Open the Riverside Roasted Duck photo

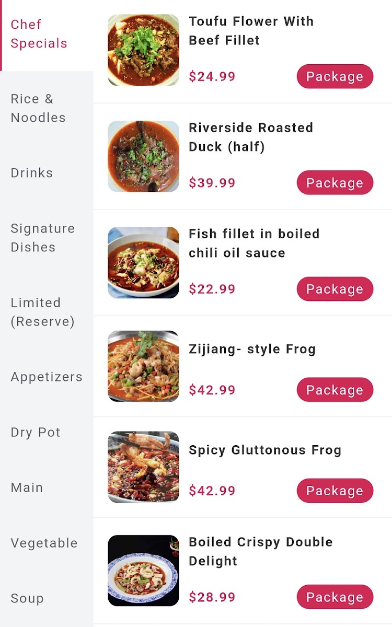pos(143,156)
